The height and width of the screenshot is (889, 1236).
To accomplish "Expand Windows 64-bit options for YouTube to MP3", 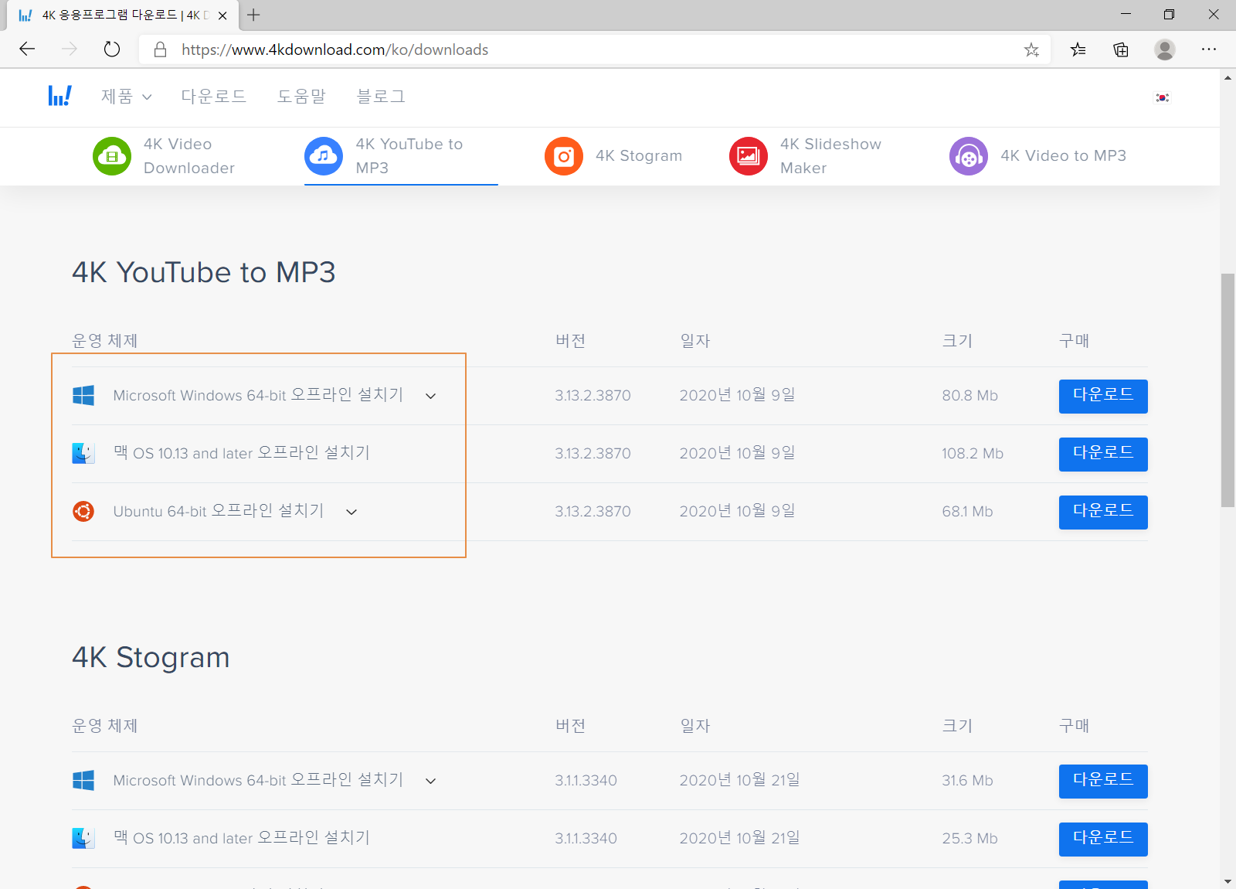I will (x=431, y=396).
